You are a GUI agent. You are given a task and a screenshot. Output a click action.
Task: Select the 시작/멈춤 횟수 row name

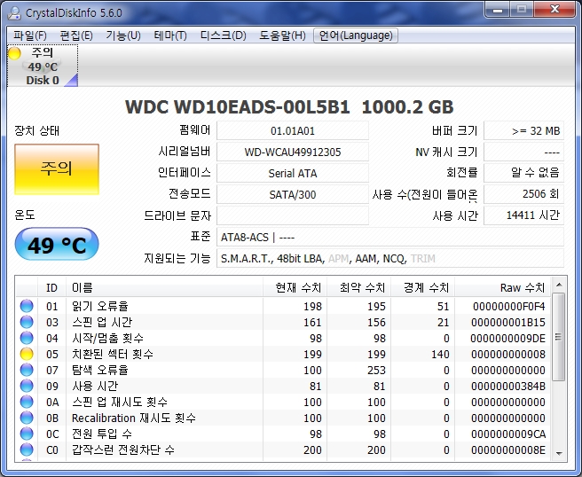pyautogui.click(x=107, y=338)
